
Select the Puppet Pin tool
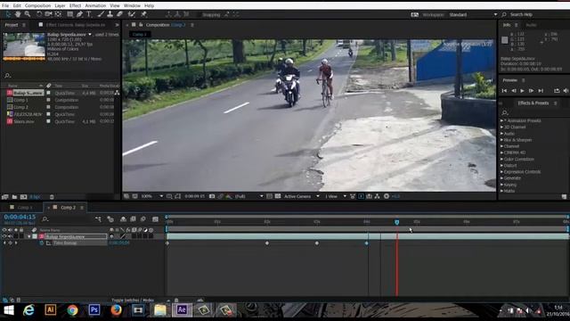tap(143, 14)
